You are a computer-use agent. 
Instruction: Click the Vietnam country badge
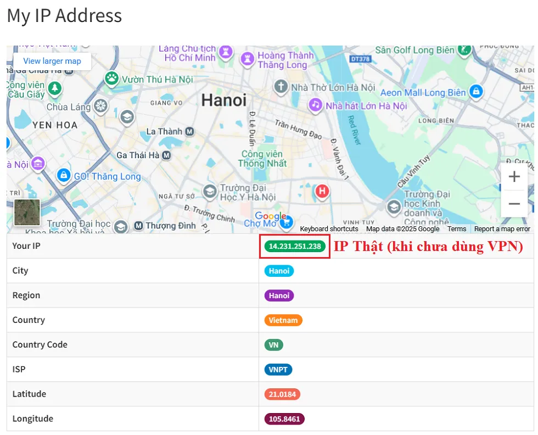tap(283, 320)
